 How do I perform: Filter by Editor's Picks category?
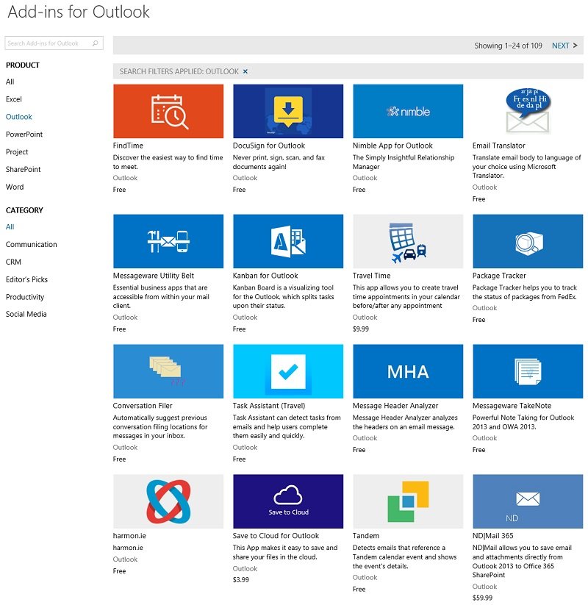click(26, 279)
